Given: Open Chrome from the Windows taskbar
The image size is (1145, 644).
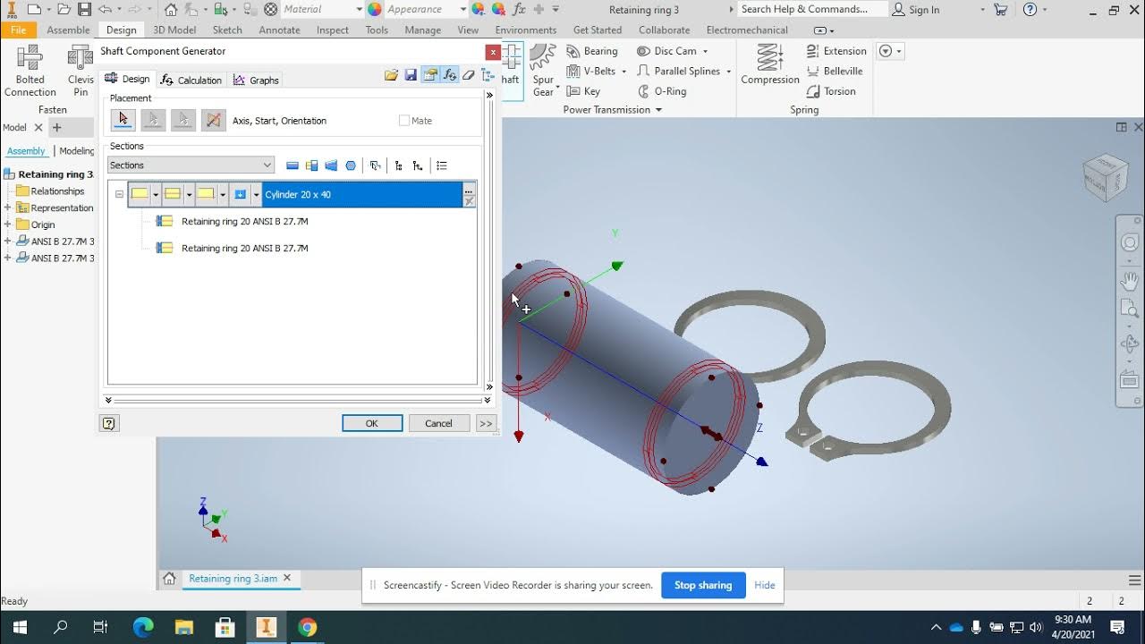Looking at the screenshot, I should [307, 627].
